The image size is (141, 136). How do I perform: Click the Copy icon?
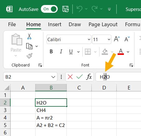tap(29, 46)
